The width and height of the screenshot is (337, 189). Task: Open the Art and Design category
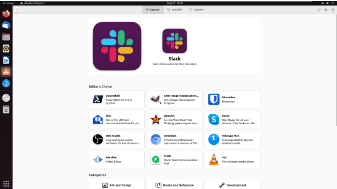[117, 184]
